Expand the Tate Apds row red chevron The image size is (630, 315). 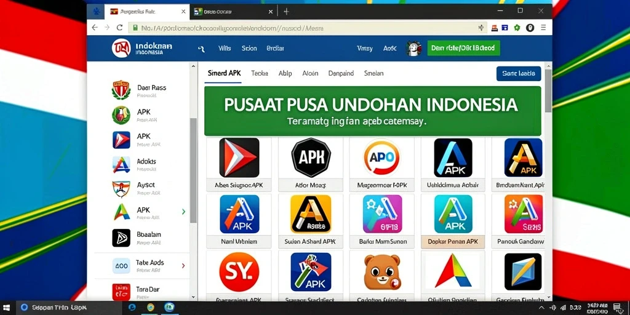click(x=183, y=266)
